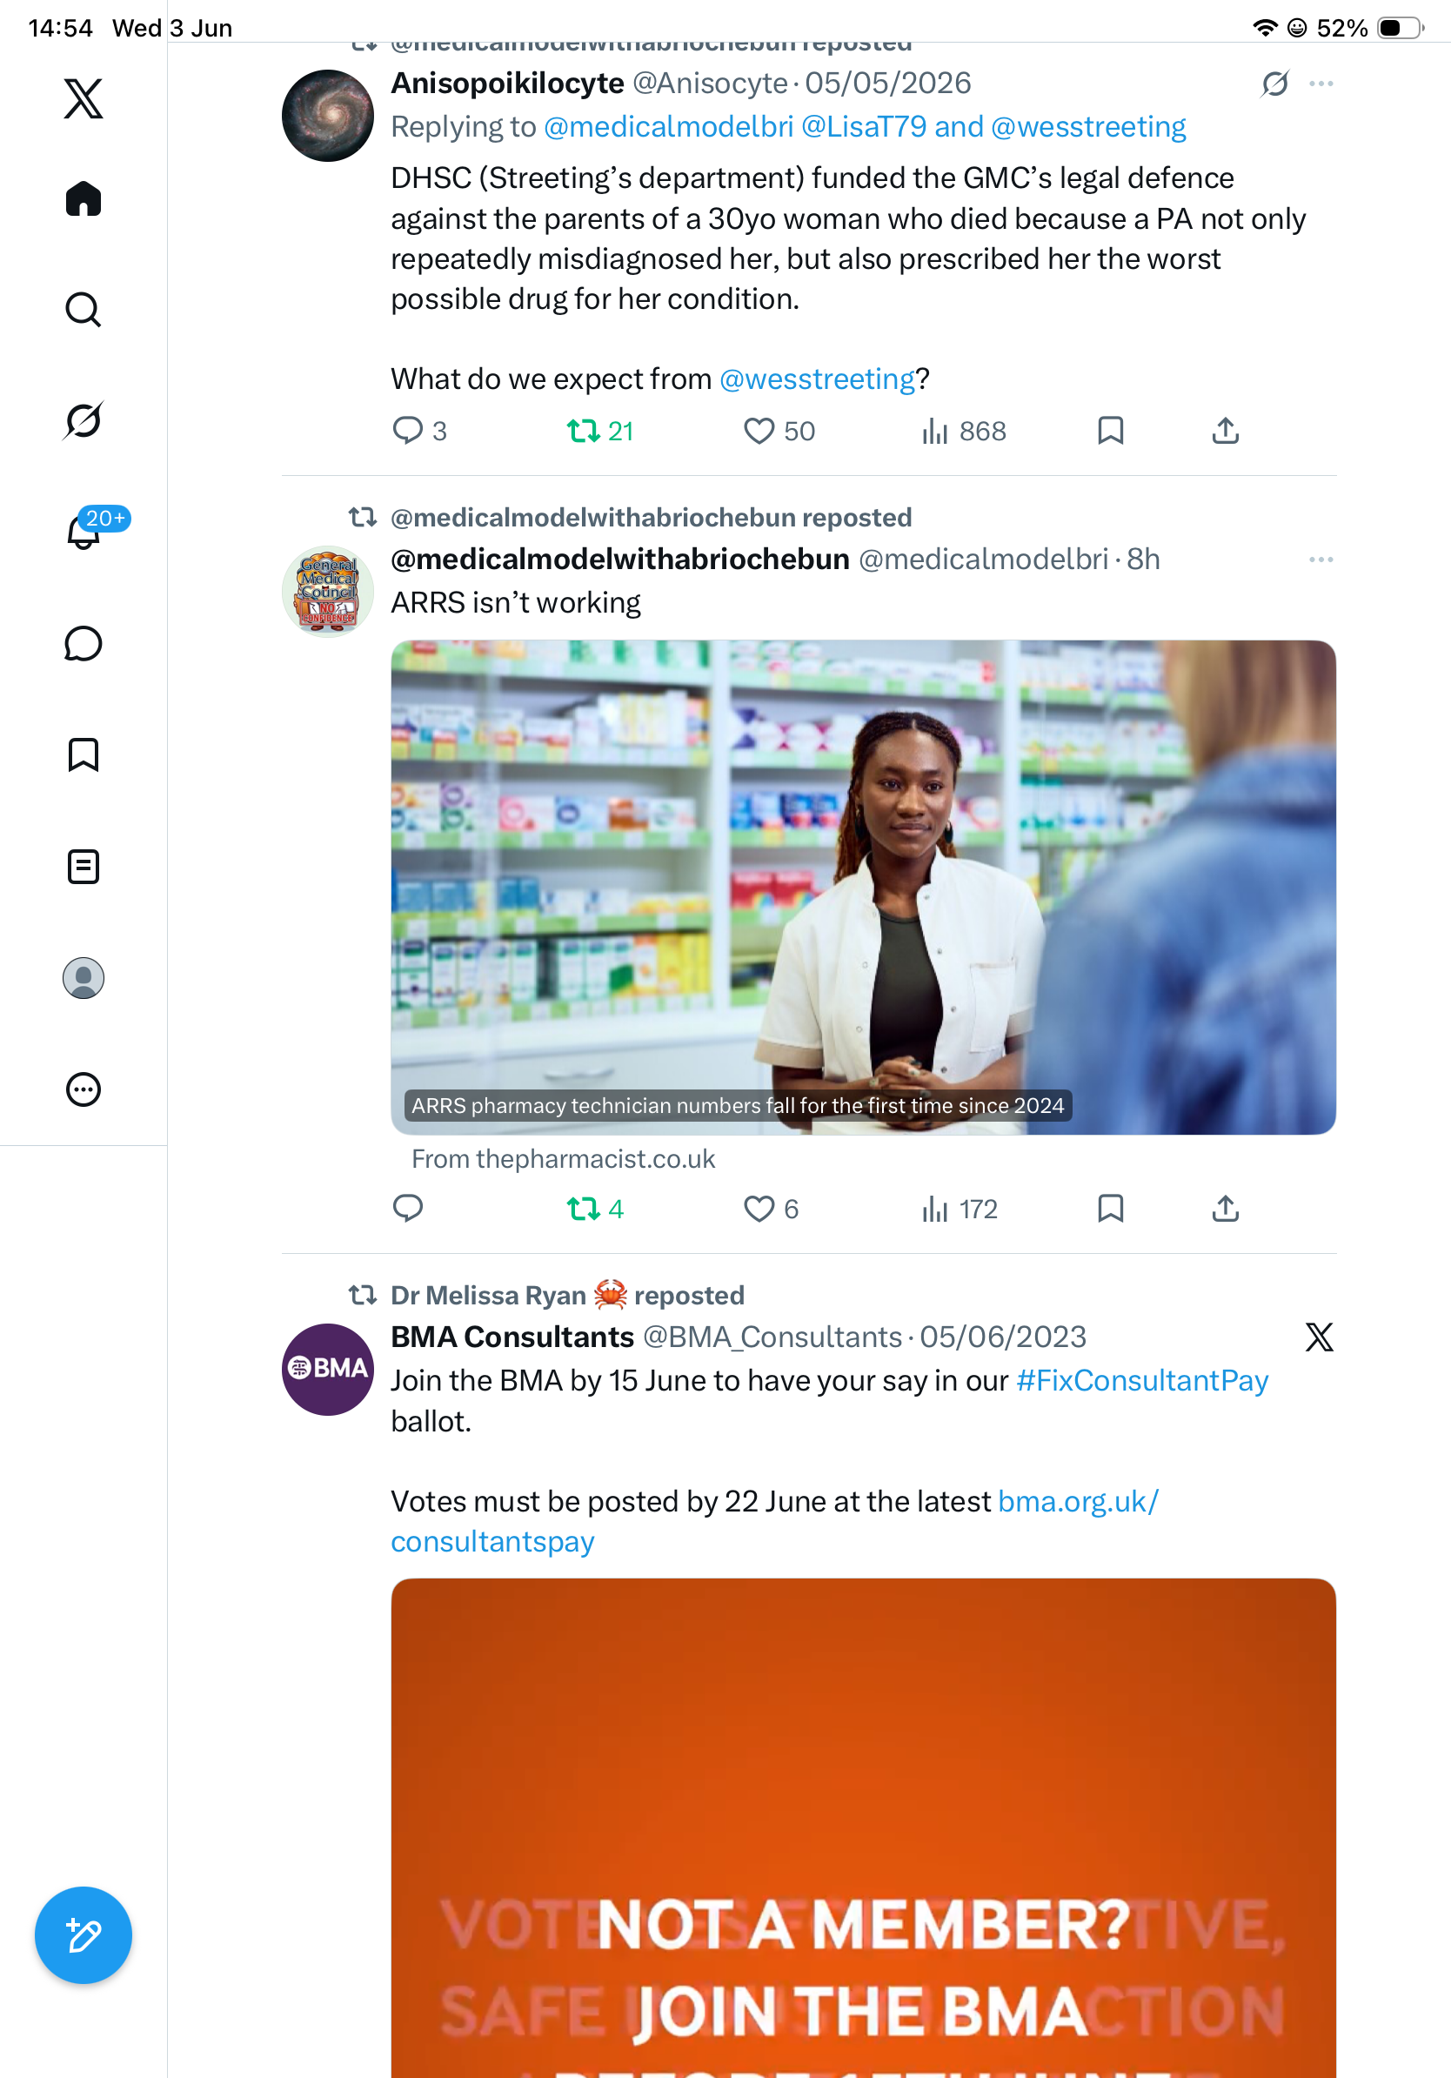This screenshot has width=1451, height=2078.
Task: Open more options on ARRS post
Action: pos(1321,560)
